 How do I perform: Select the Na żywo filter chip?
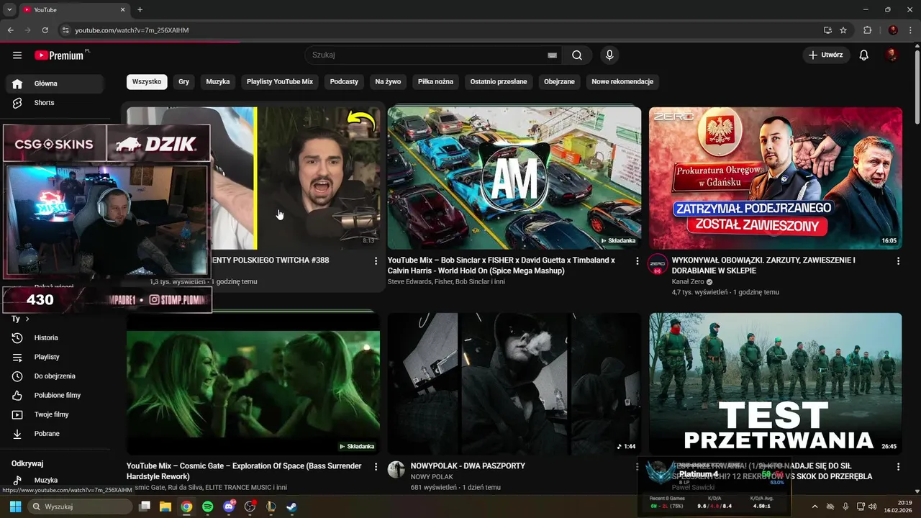point(388,82)
